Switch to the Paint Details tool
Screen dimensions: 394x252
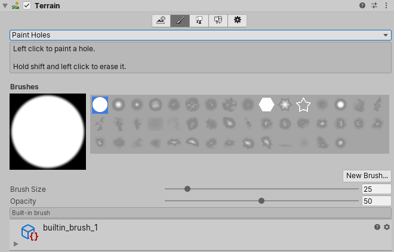pyautogui.click(x=218, y=20)
